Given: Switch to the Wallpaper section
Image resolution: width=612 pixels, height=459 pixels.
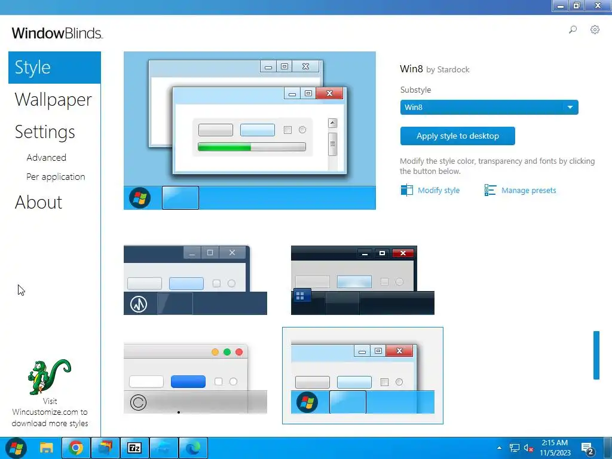Looking at the screenshot, I should click(53, 100).
